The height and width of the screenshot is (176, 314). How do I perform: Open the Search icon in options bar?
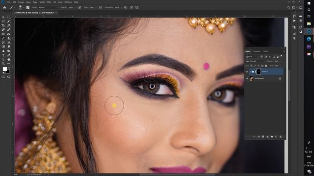pyautogui.click(x=288, y=8)
